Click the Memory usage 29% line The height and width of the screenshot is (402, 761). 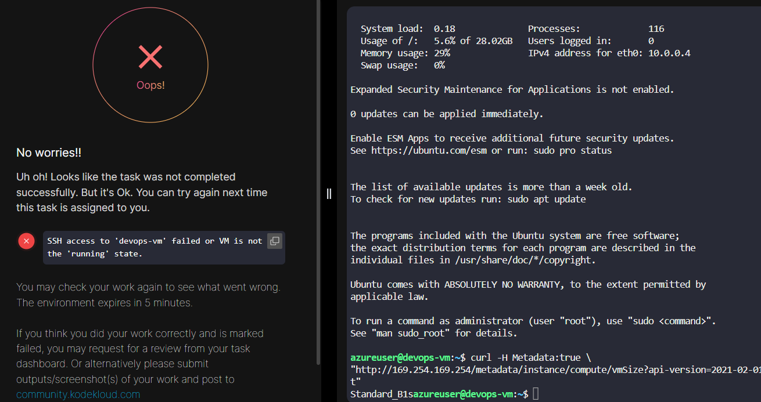[405, 53]
